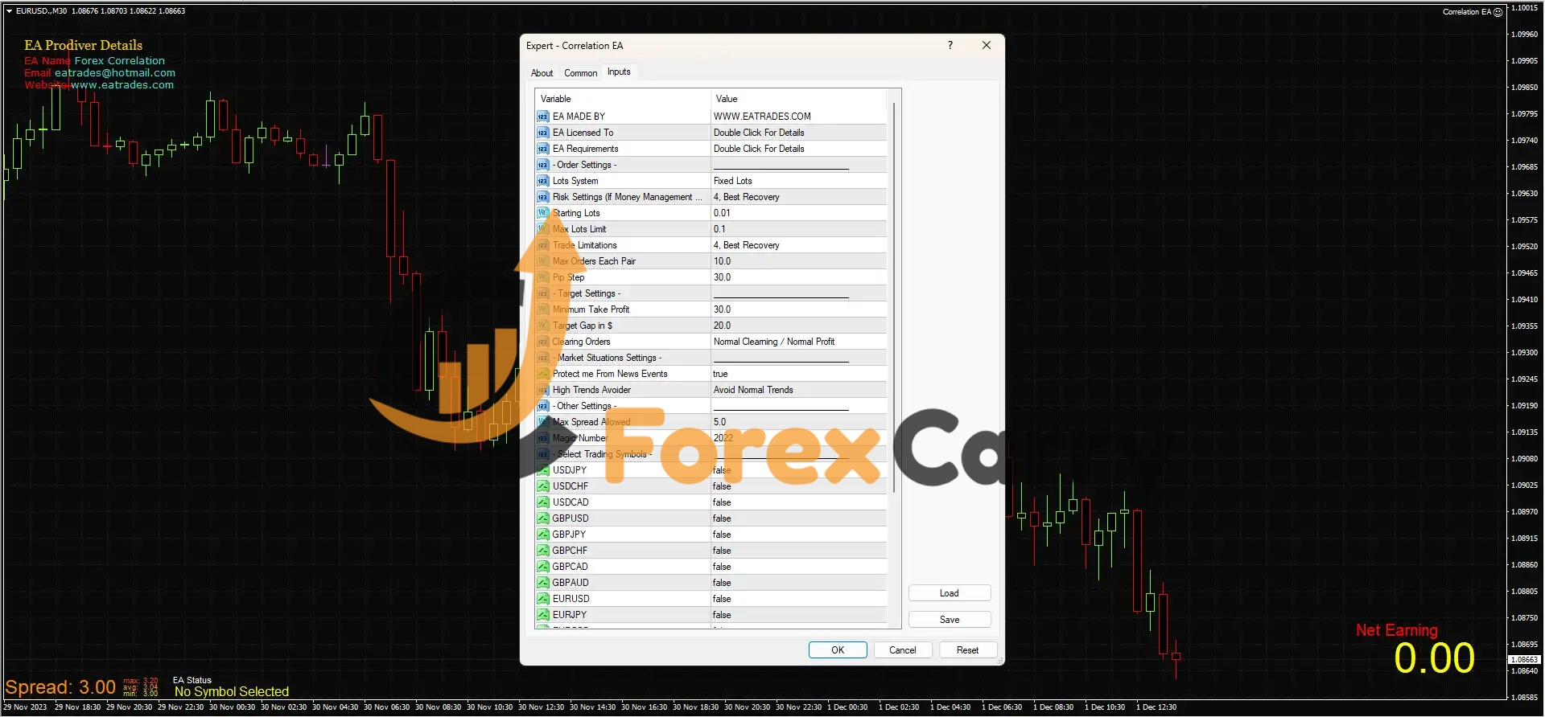Screen dimensions: 1545x717
Task: Click the icon beside EA MADE BY row
Action: (542, 117)
